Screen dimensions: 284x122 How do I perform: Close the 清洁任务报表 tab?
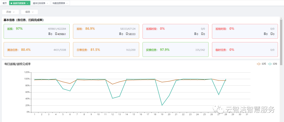coord(47,3)
